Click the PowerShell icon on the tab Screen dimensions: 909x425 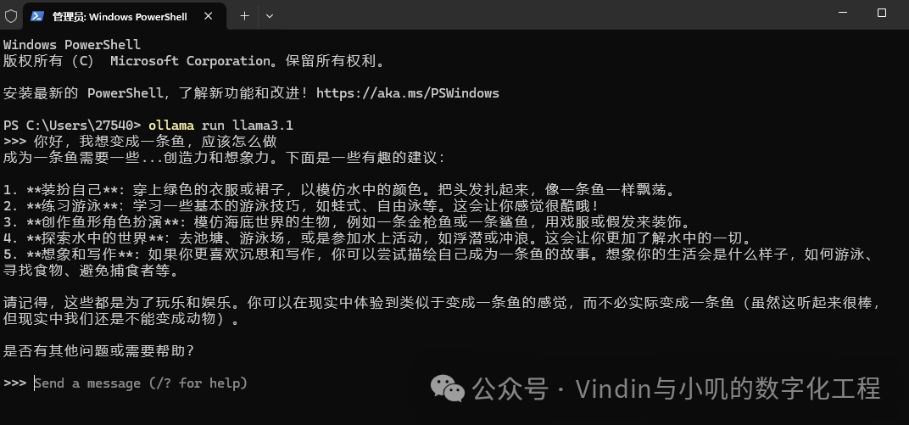(37, 16)
